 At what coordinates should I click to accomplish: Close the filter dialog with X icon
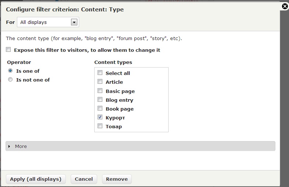click(x=285, y=7)
